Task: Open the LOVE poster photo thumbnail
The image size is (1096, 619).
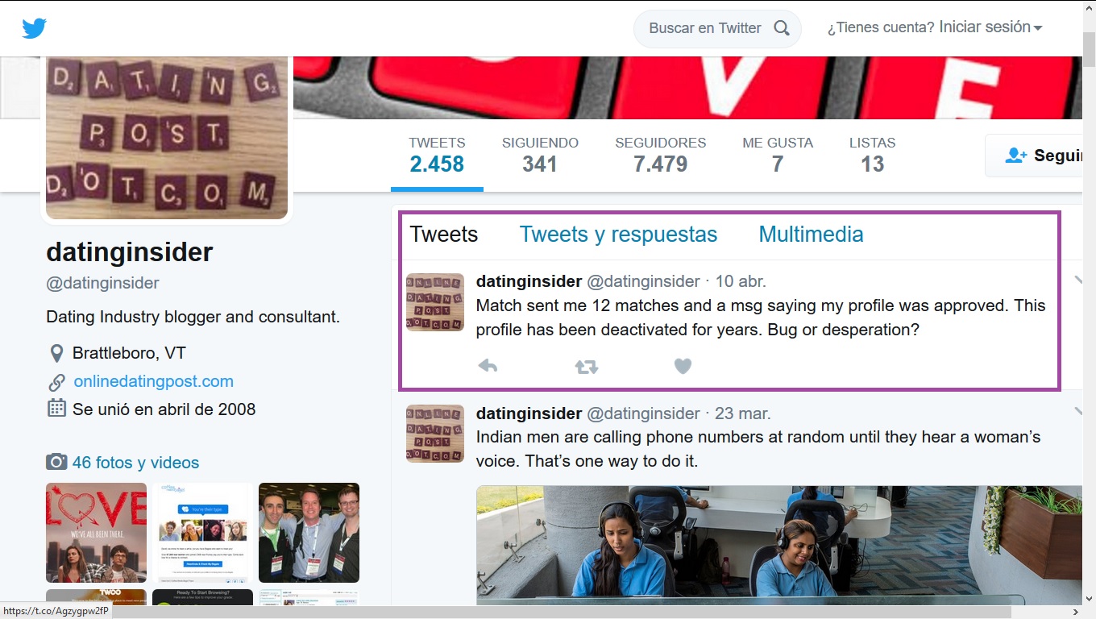Action: [97, 533]
